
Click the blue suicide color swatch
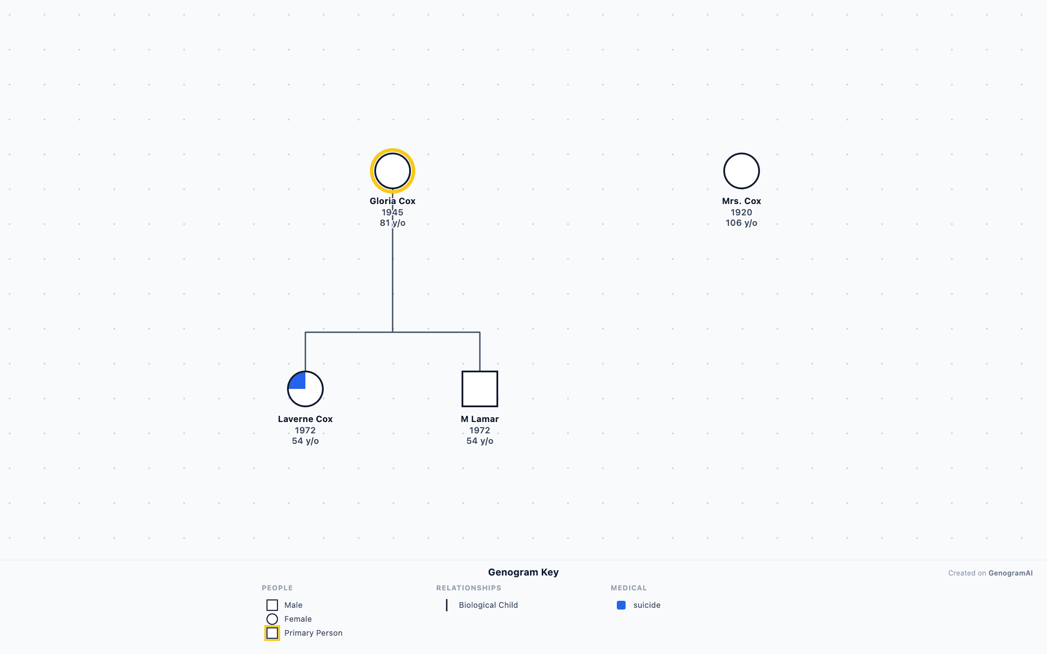coord(621,605)
